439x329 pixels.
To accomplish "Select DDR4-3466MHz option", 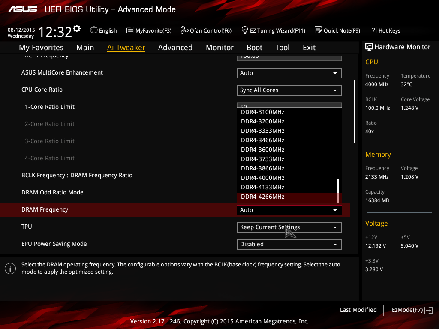I will tap(287, 140).
